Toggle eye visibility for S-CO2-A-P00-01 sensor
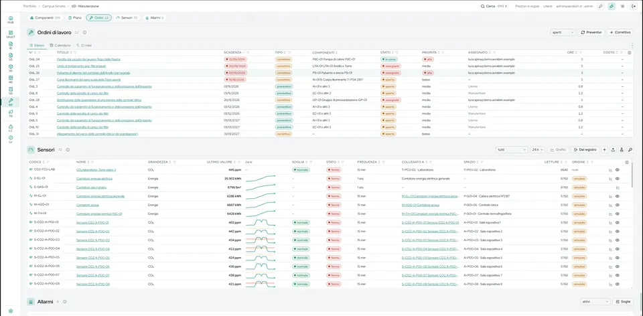This screenshot has width=643, height=316. coord(618,222)
